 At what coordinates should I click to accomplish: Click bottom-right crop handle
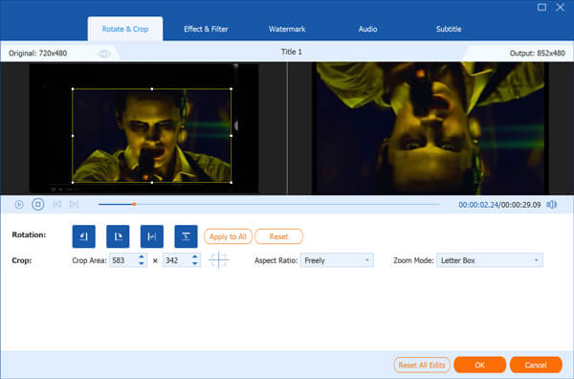click(x=231, y=182)
